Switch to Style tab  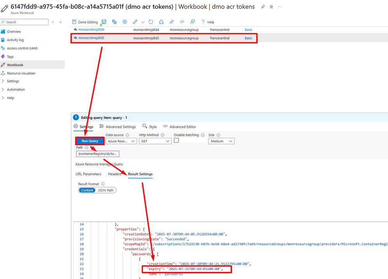150,127
